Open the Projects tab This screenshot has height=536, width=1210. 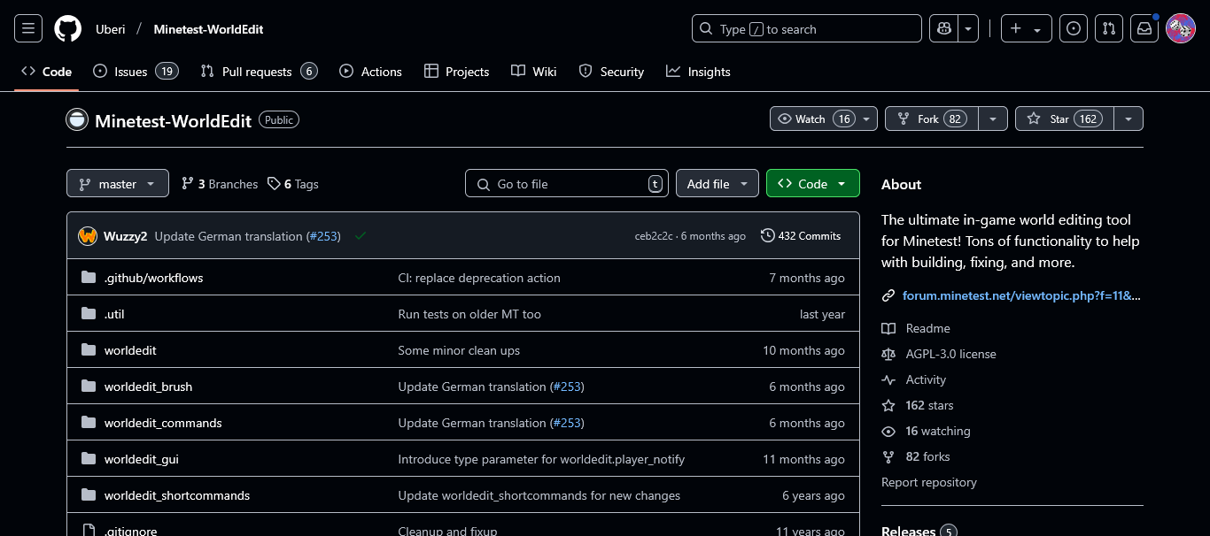tap(457, 72)
